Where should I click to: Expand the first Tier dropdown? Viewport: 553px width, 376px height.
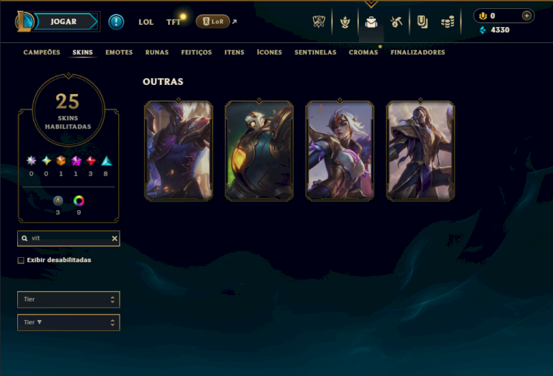68,299
